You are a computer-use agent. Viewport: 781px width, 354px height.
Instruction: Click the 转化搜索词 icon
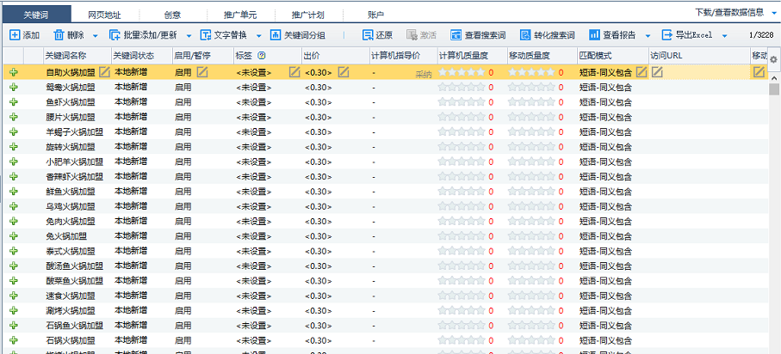click(525, 35)
